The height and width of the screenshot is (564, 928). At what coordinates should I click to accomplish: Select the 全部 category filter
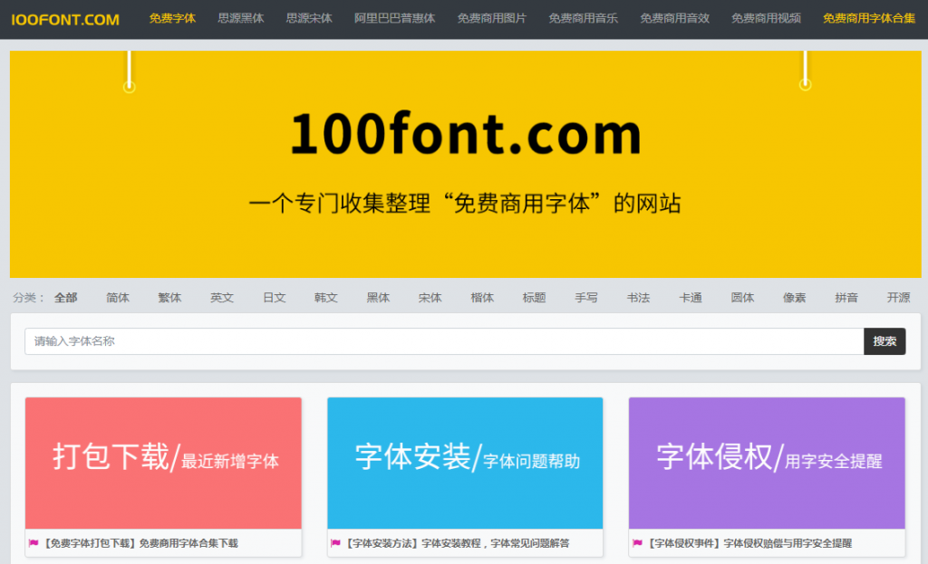click(x=65, y=298)
